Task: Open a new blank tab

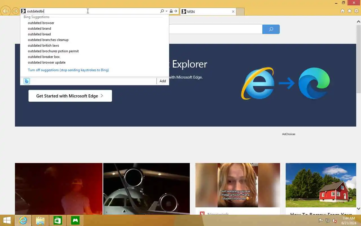Action: click(240, 12)
